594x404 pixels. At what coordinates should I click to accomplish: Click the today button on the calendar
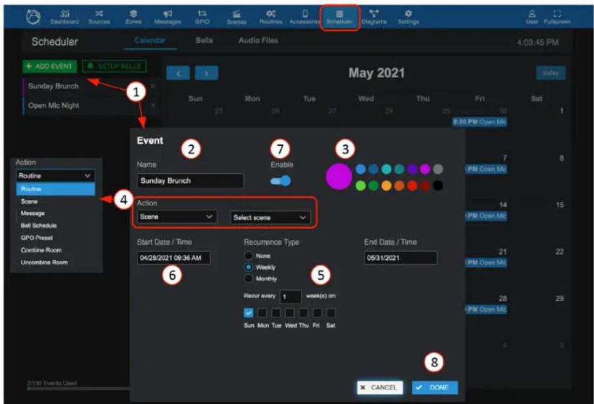click(x=550, y=73)
